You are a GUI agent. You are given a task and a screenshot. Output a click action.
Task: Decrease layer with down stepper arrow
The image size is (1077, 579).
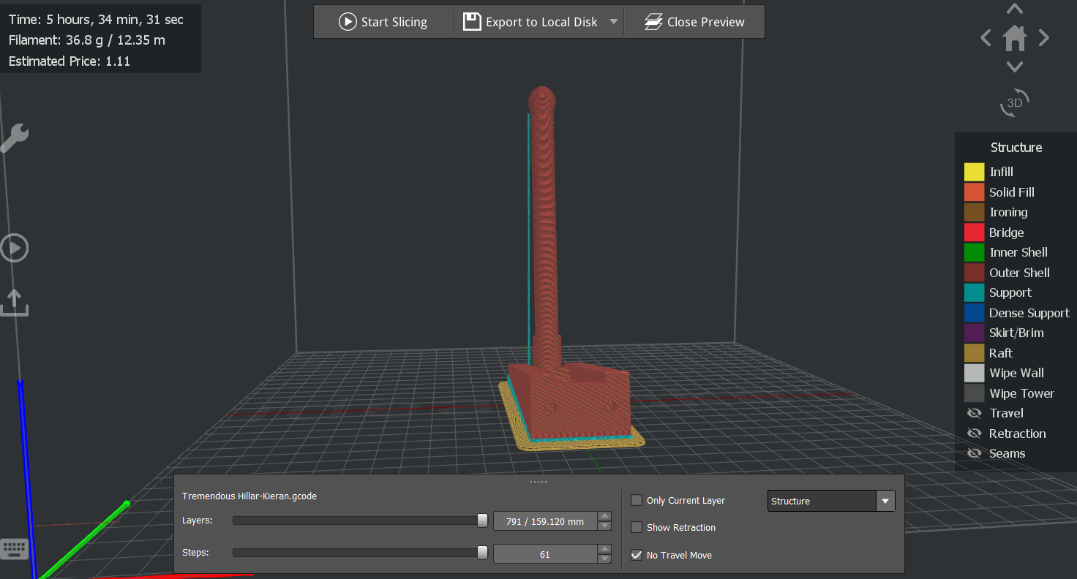point(604,526)
